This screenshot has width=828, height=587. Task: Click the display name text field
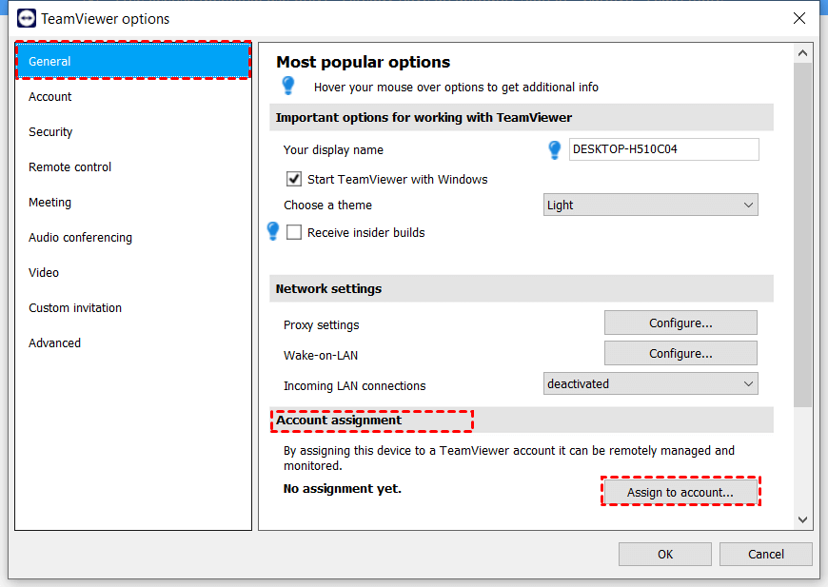[663, 149]
